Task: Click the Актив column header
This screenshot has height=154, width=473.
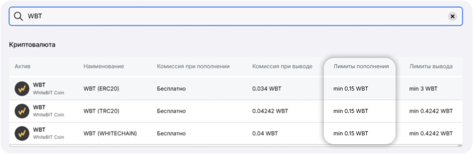Action: tap(23, 66)
